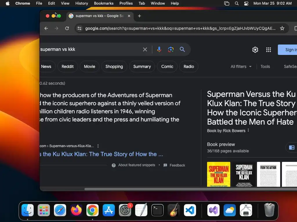
Task: Select the Comic filter chip
Action: click(x=167, y=66)
